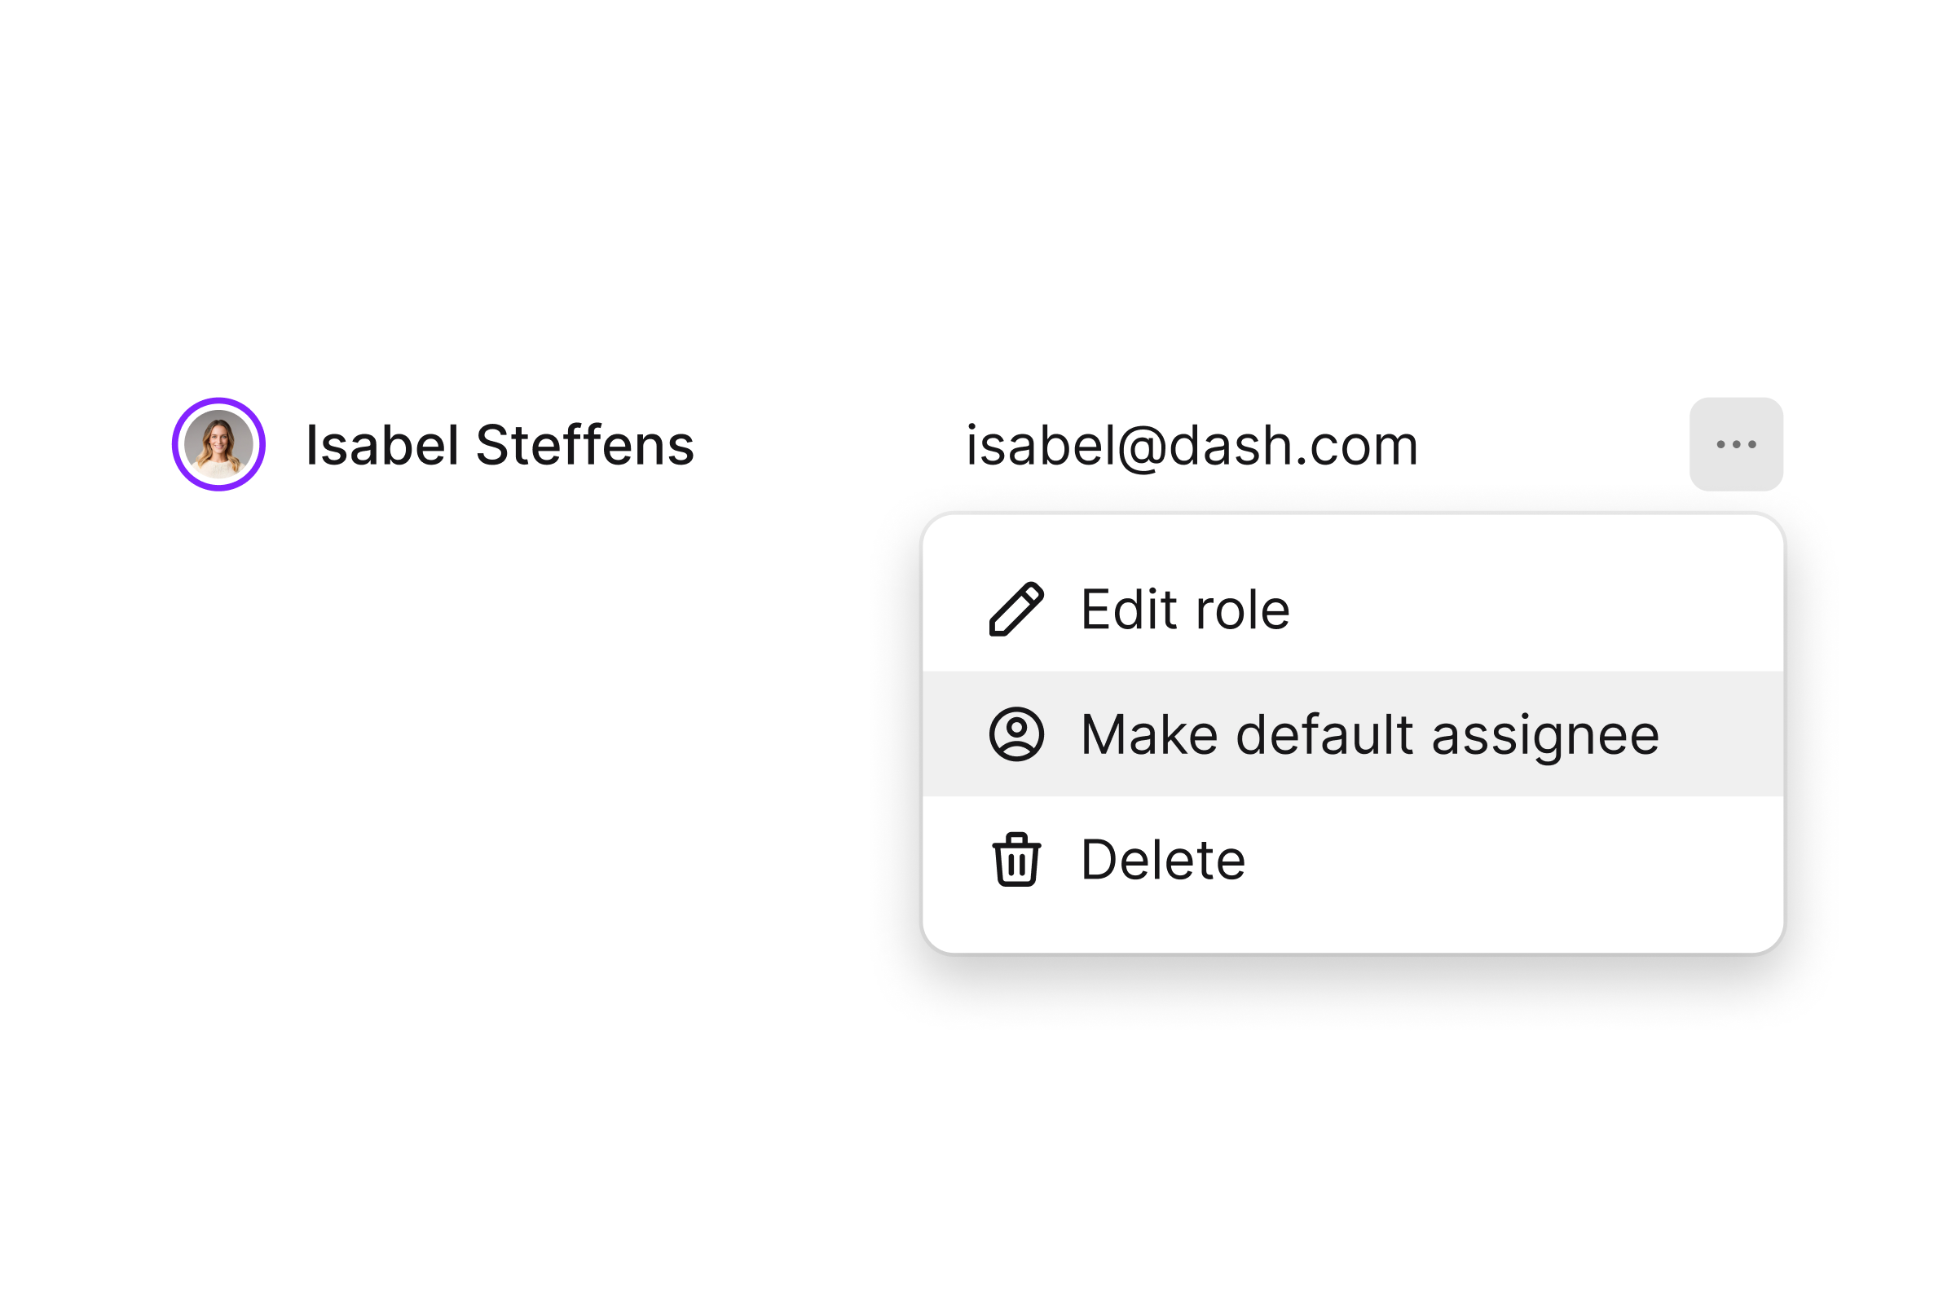Click the Isabel Steffens name label
The width and height of the screenshot is (1956, 1304).
(500, 445)
